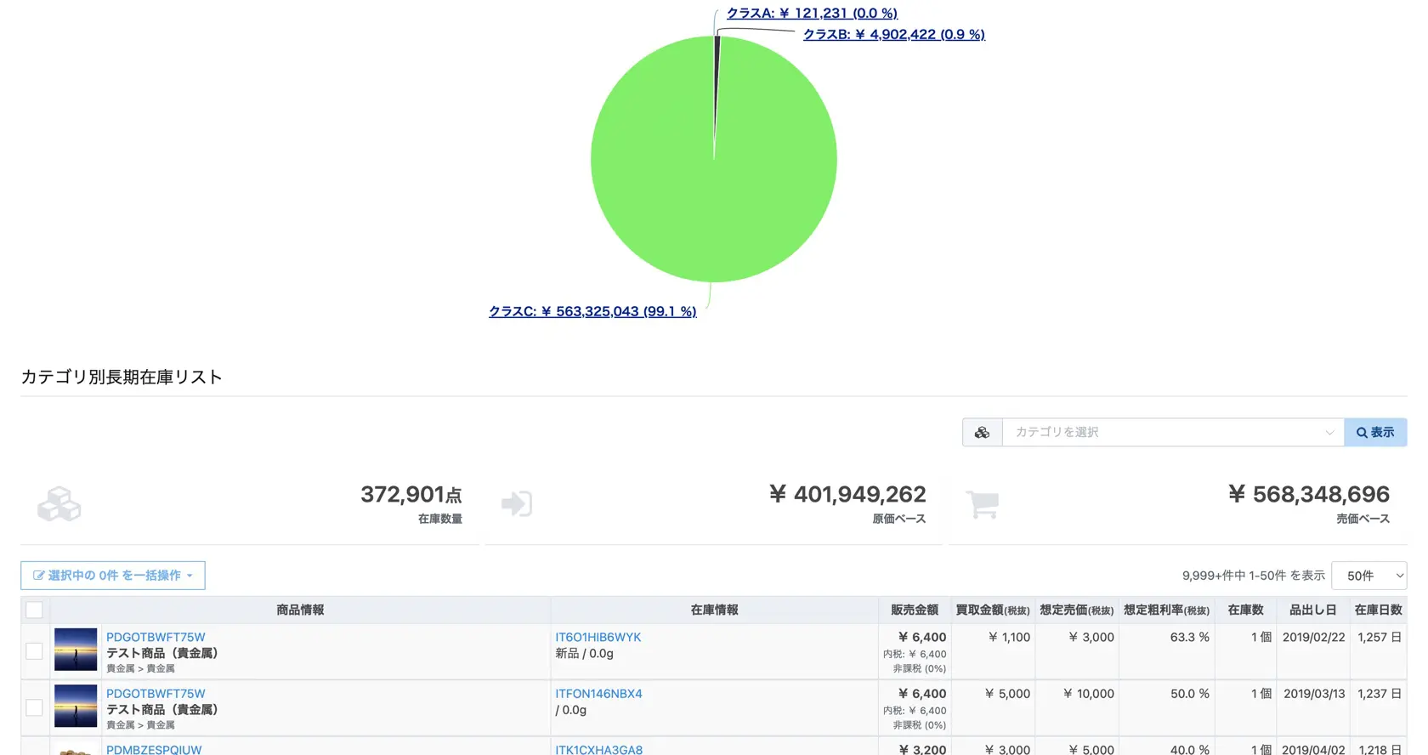Check the first row PDGOTBWFT75W checkbox

tap(34, 651)
